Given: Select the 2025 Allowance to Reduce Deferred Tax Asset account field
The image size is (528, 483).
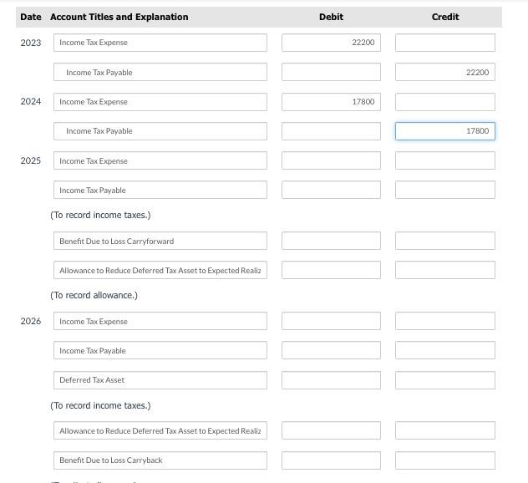Looking at the screenshot, I should pyautogui.click(x=160, y=270).
